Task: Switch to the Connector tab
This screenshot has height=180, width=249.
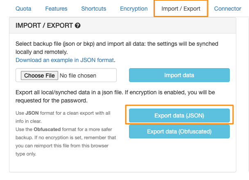Action: click(228, 9)
